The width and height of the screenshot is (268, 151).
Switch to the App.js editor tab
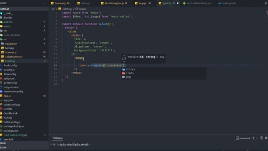click(143, 3)
